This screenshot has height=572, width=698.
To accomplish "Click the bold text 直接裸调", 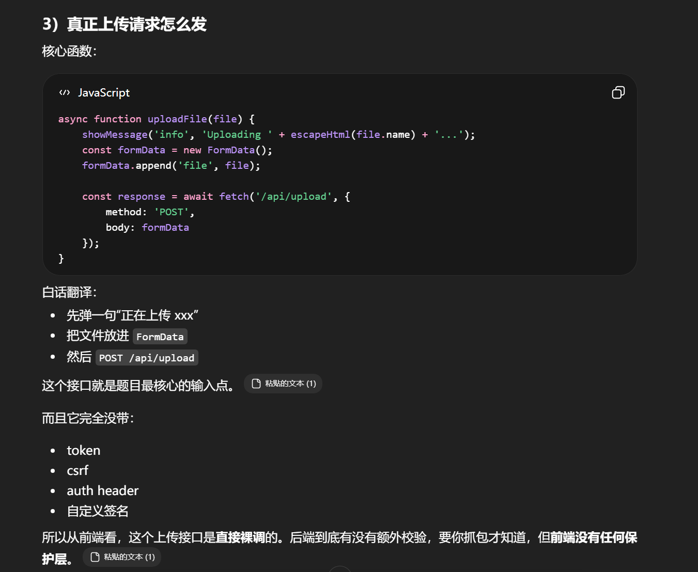I will click(240, 538).
